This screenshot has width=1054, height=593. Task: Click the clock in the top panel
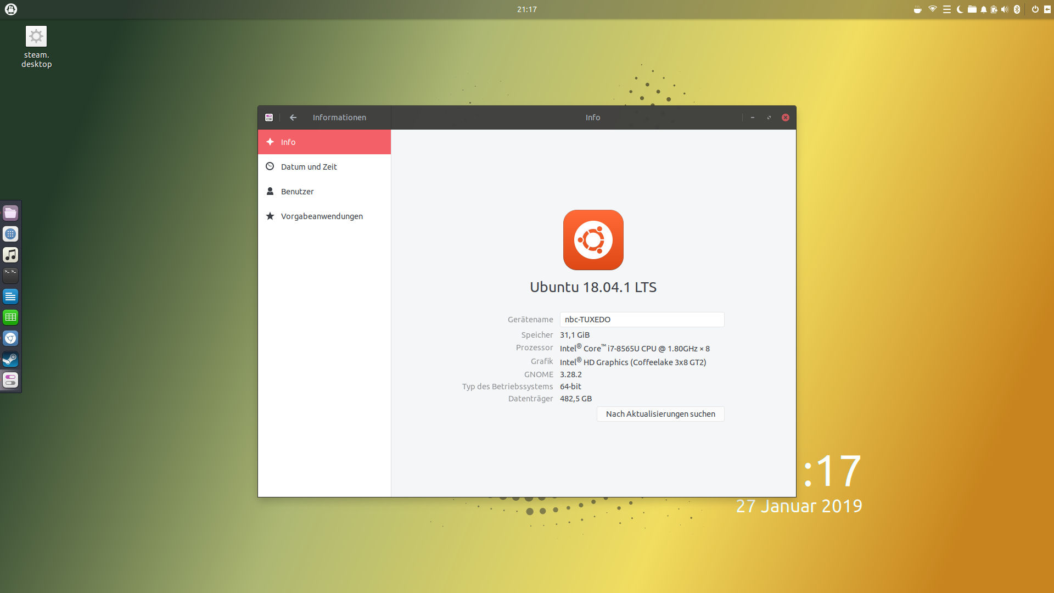click(526, 9)
